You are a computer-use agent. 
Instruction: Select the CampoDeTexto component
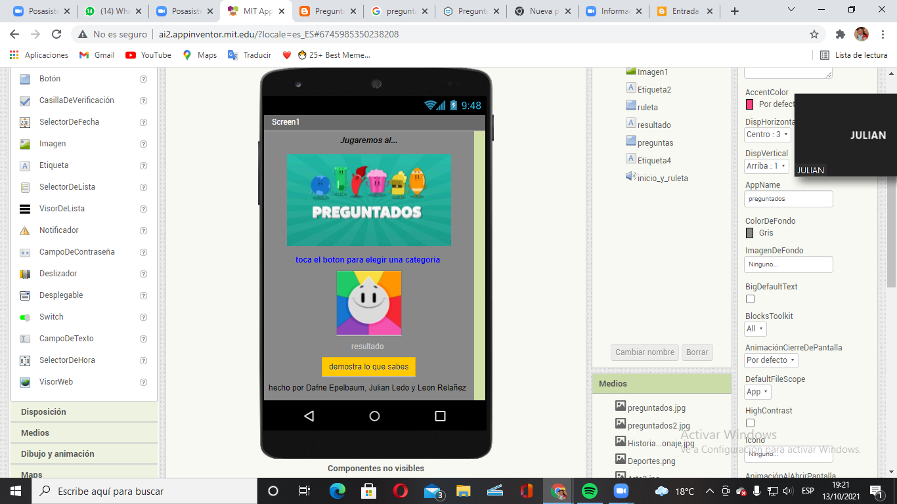(66, 339)
